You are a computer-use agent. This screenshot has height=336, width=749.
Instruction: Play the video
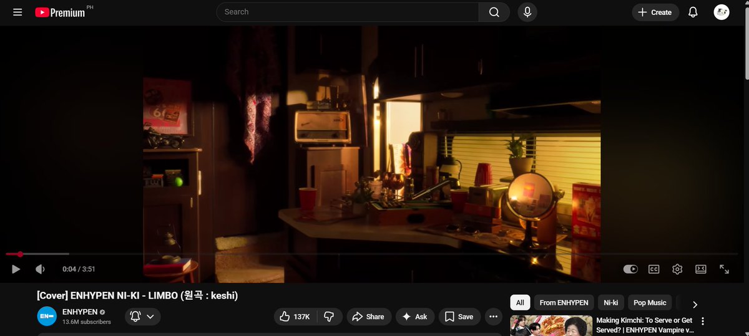16,269
